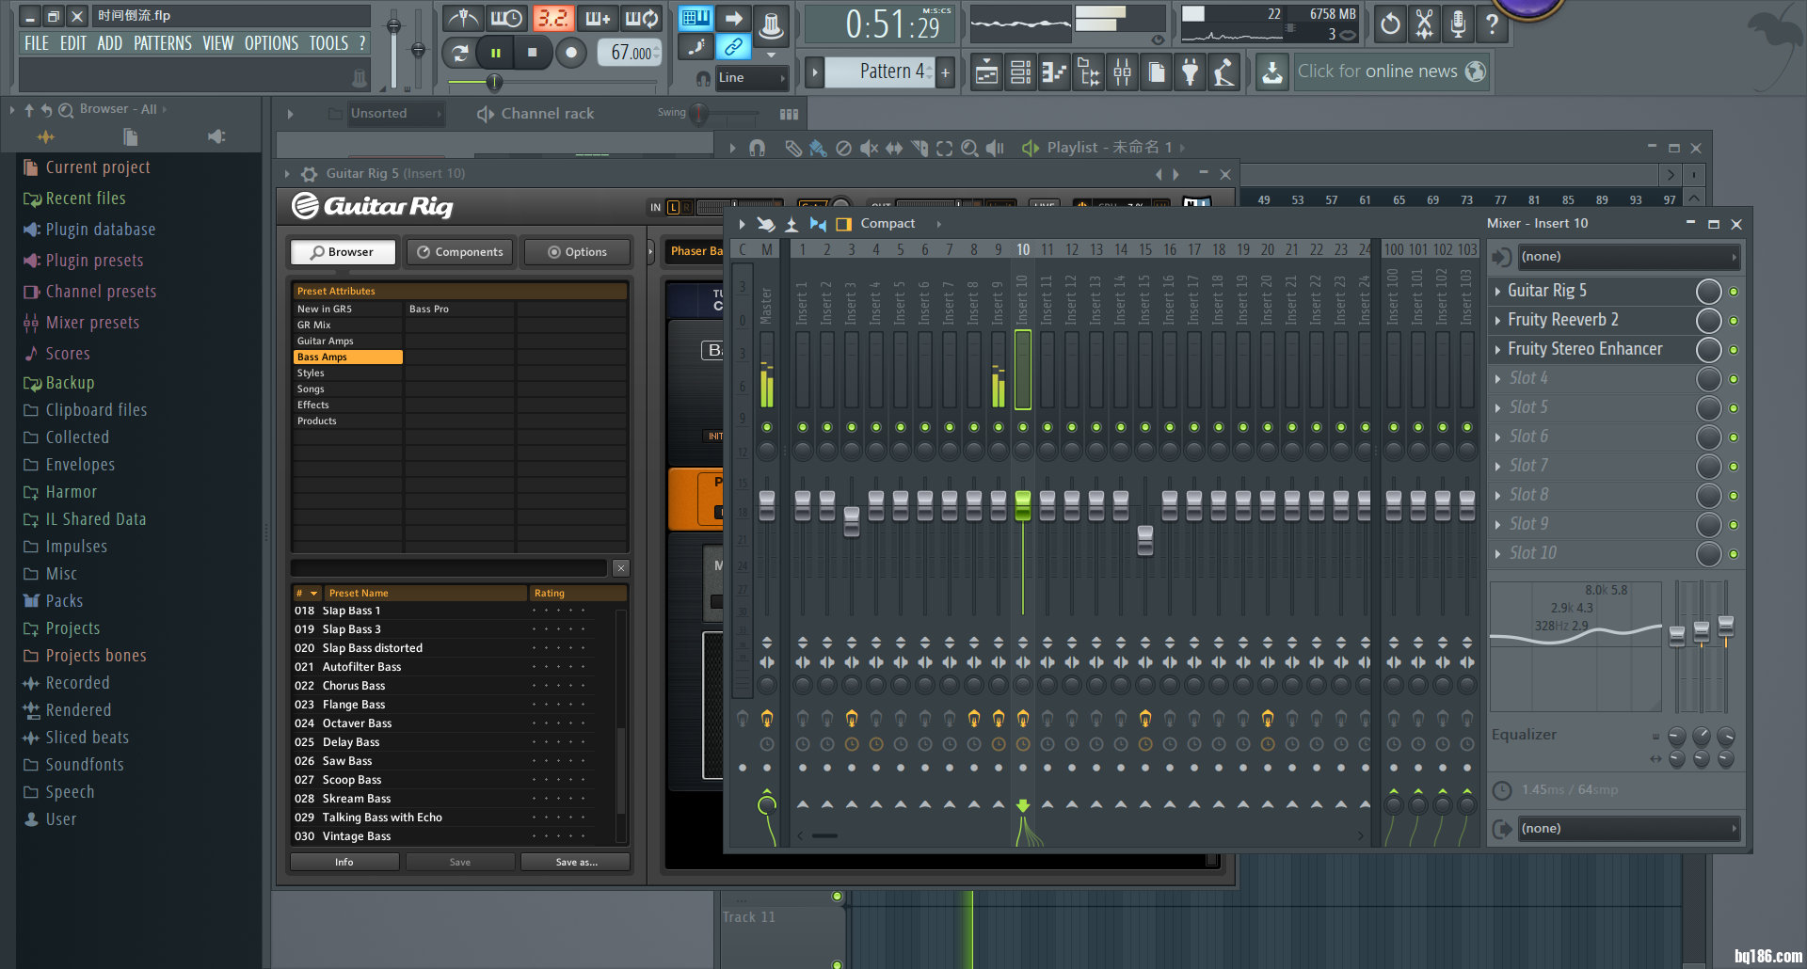This screenshot has width=1807, height=969.
Task: Select the Bass Amps preset attribute
Action: pyautogui.click(x=347, y=357)
